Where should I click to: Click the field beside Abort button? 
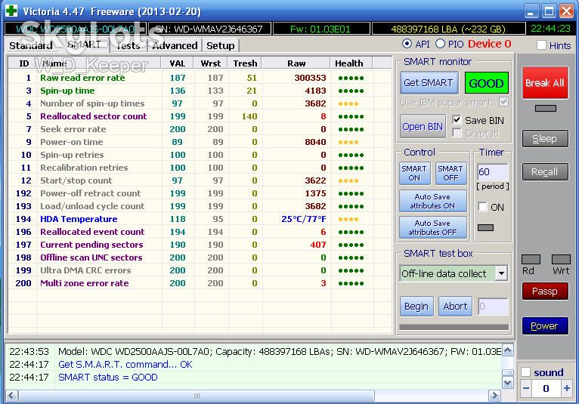(493, 307)
